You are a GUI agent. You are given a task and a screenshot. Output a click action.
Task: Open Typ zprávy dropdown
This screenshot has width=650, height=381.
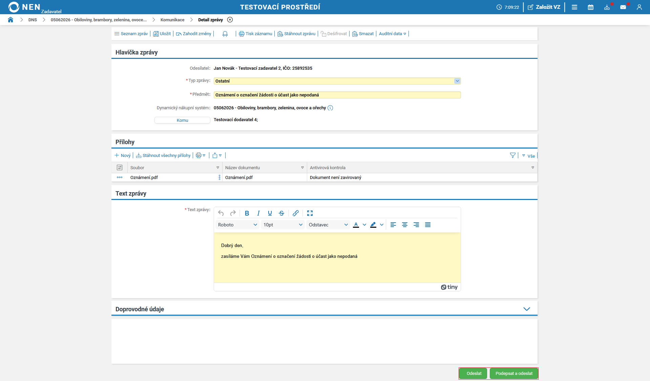click(457, 81)
